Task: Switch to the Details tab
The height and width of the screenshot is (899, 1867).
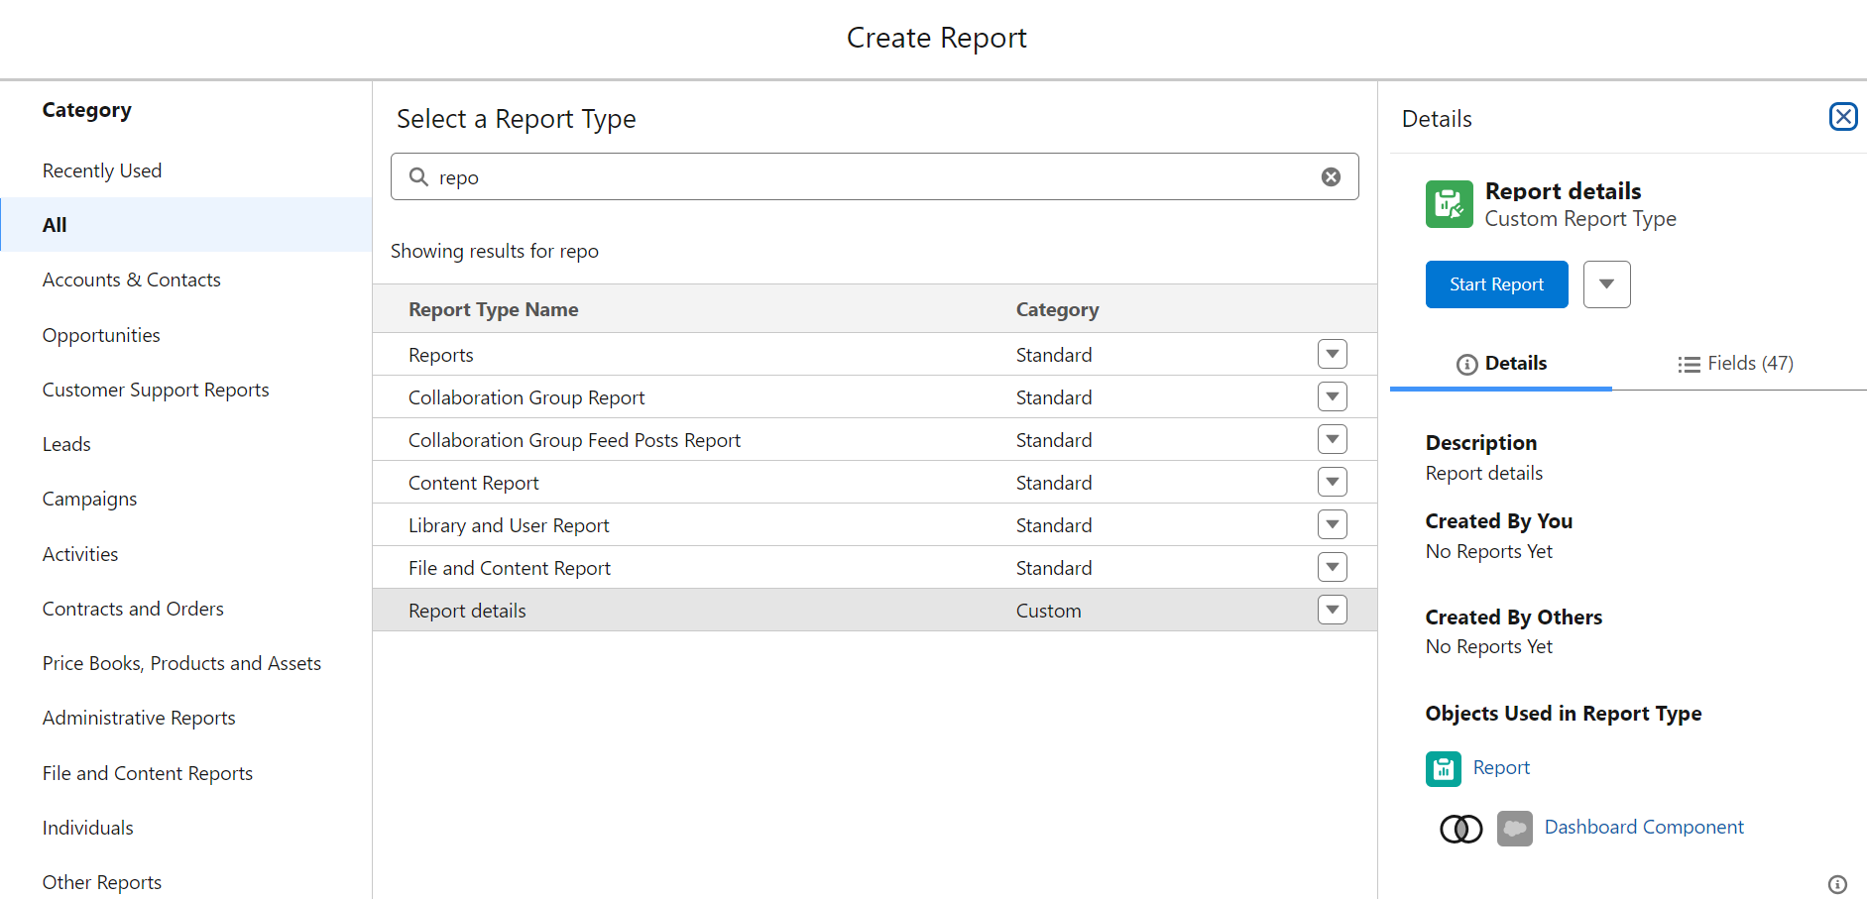Action: coord(1501,364)
